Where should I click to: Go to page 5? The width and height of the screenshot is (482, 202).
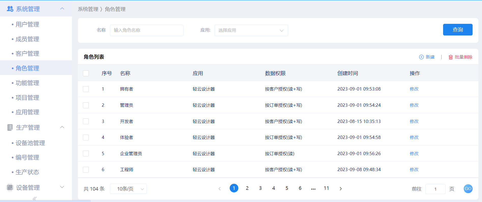point(287,188)
